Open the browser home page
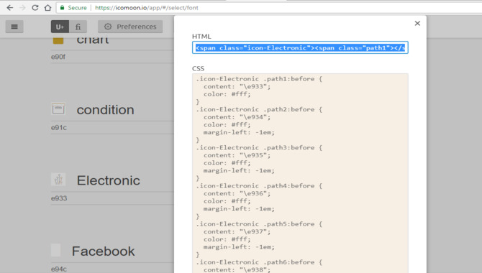482x273 pixels. point(47,8)
